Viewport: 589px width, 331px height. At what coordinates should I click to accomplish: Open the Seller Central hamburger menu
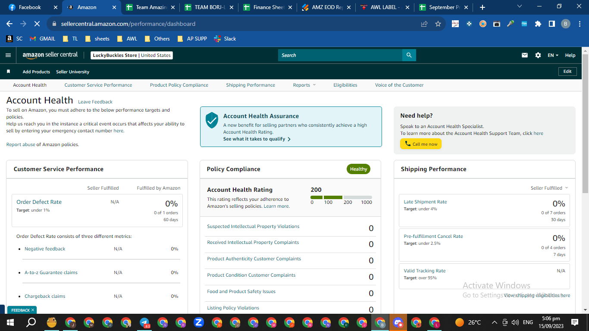click(x=8, y=55)
